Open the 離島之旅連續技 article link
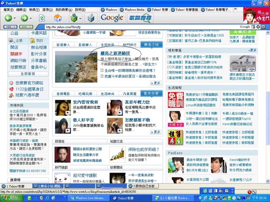The height and width of the screenshot is (202, 270). click(115, 53)
